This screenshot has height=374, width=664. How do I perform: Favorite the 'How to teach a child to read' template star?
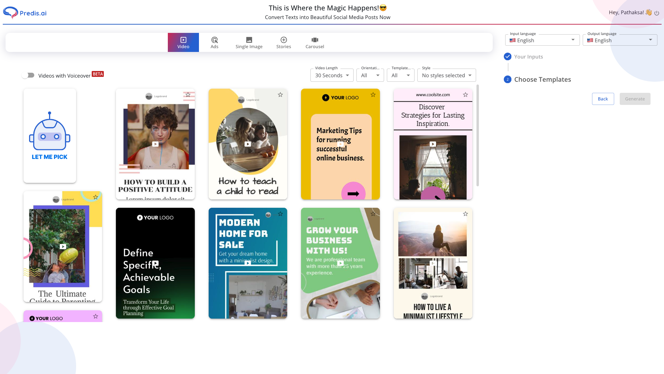(280, 95)
